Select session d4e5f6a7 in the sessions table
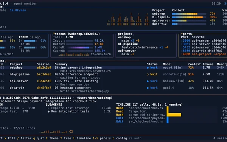Image resolution: width=227 pixels, height=142 pixels. (113, 88)
